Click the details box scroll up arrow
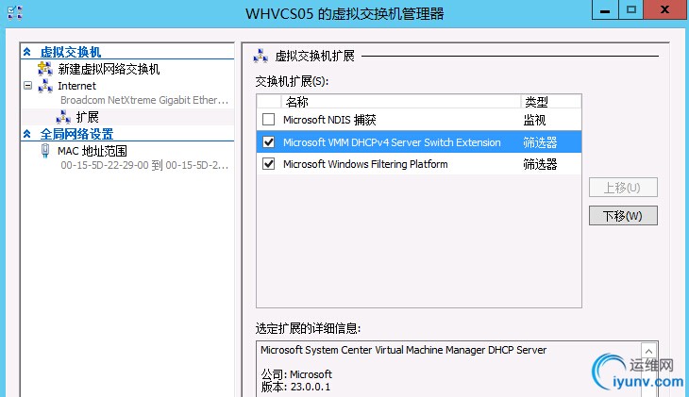The image size is (689, 397). [648, 352]
